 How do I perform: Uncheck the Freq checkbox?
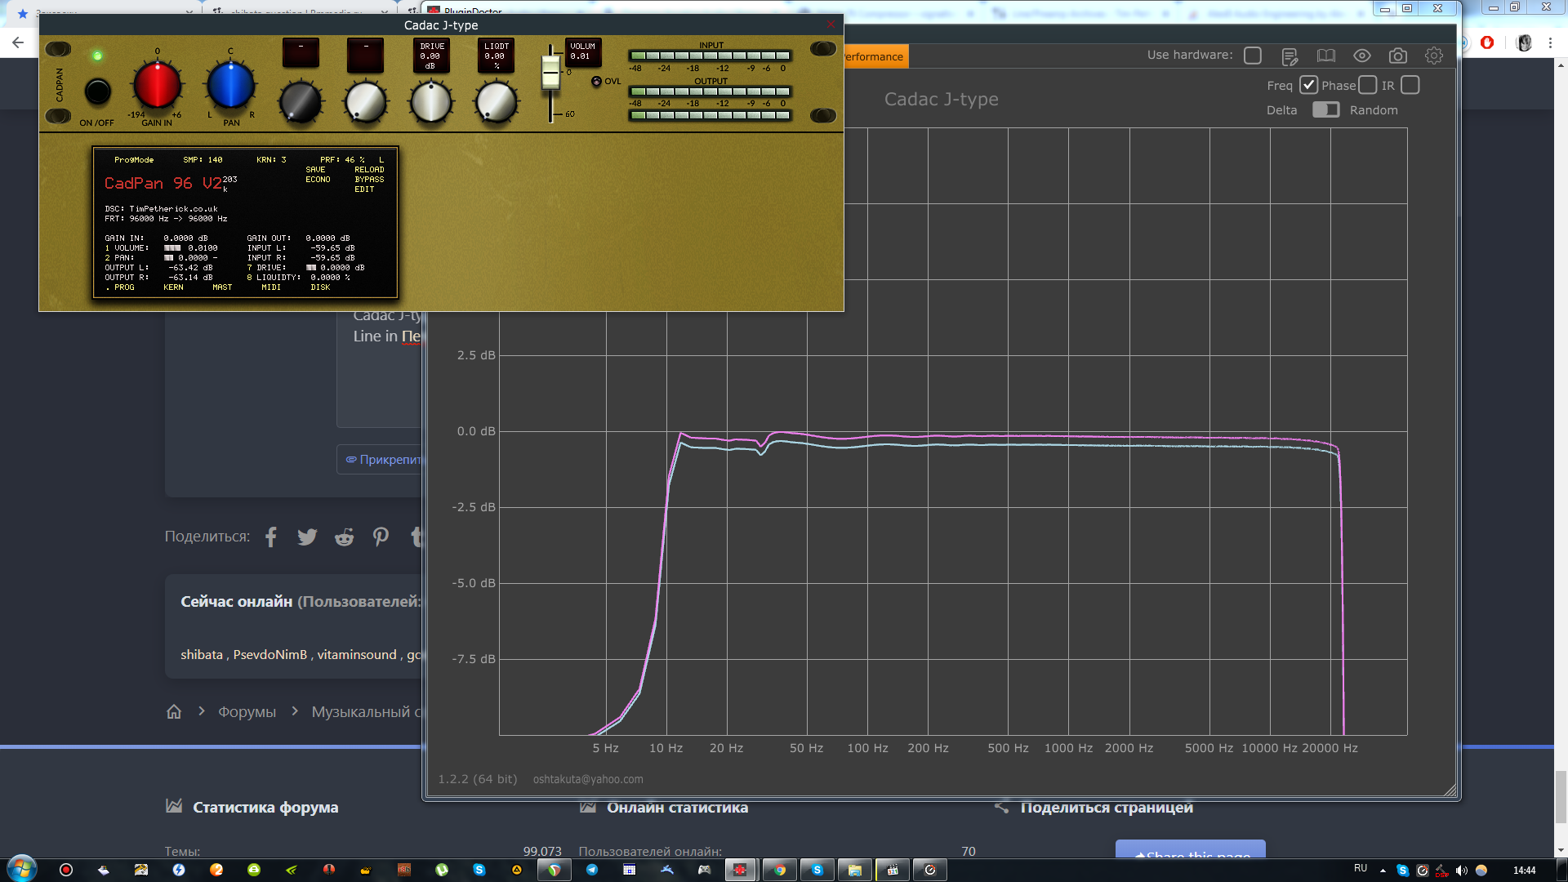pos(1308,85)
